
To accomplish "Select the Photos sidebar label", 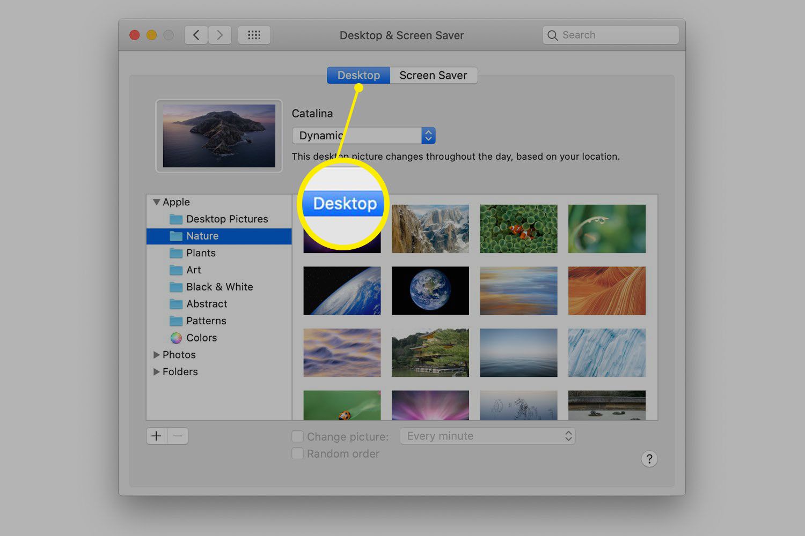I will [179, 355].
